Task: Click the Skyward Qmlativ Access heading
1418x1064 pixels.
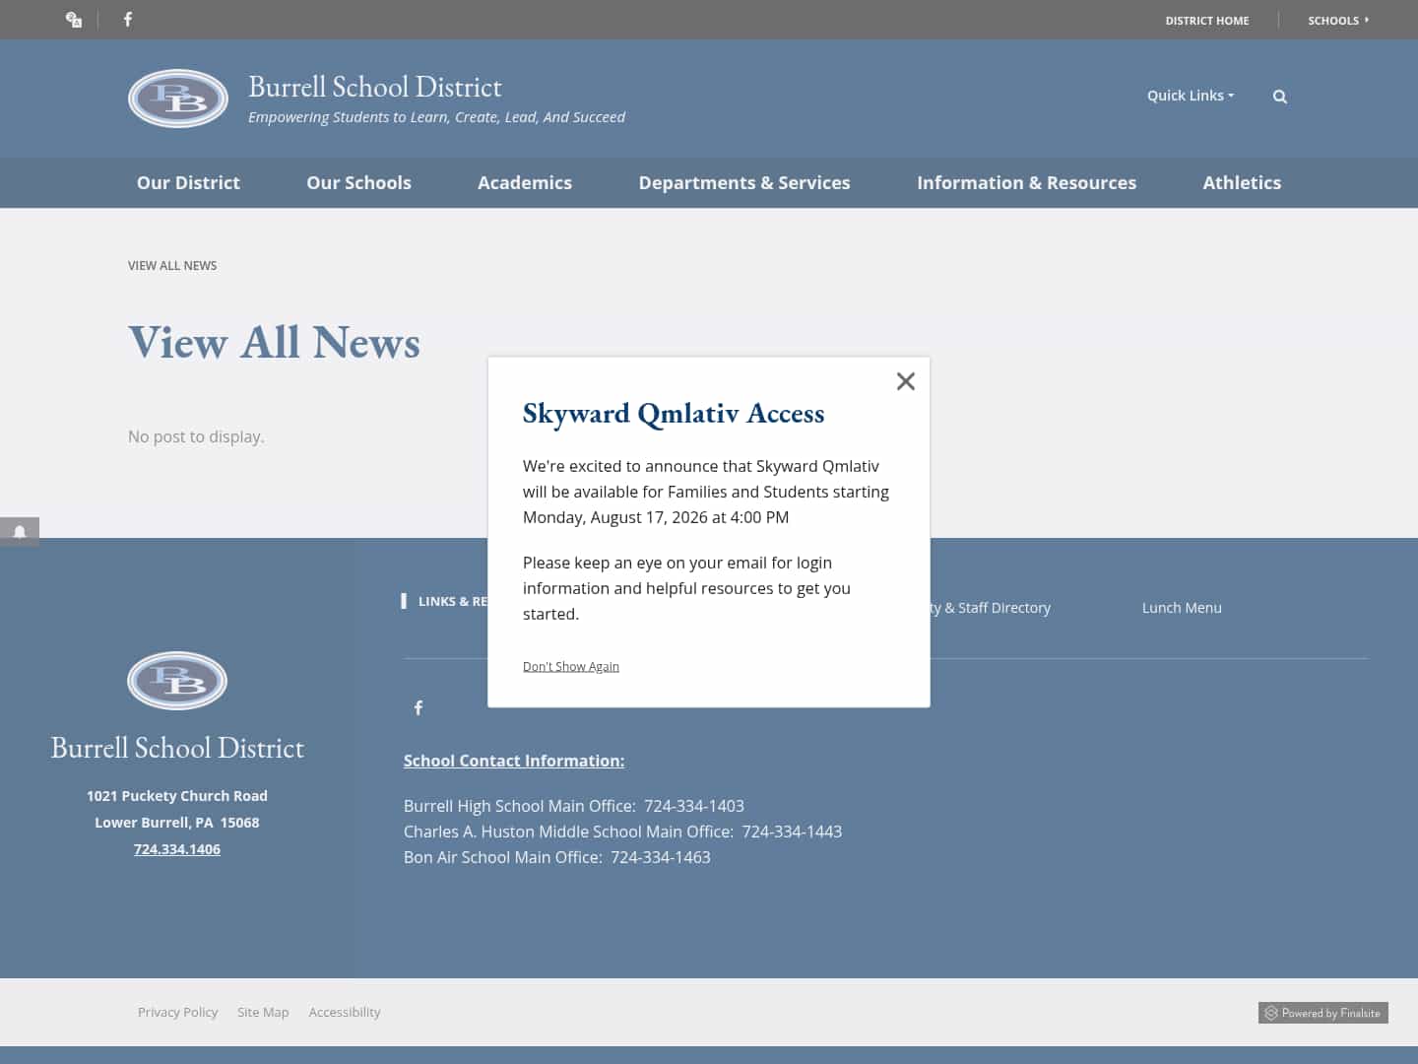Action: (674, 414)
